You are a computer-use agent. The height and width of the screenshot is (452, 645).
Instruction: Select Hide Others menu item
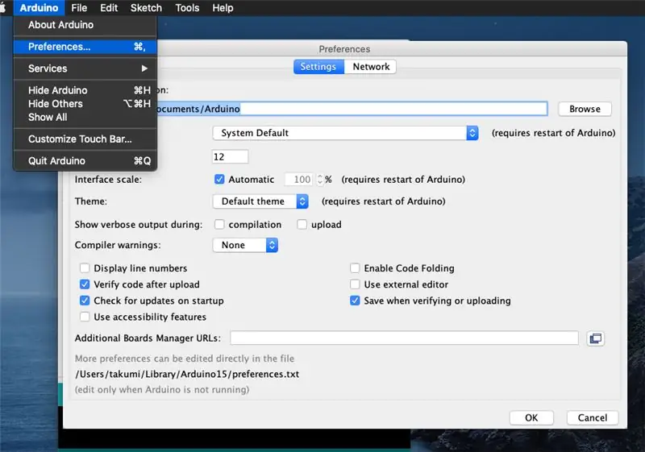click(x=85, y=104)
